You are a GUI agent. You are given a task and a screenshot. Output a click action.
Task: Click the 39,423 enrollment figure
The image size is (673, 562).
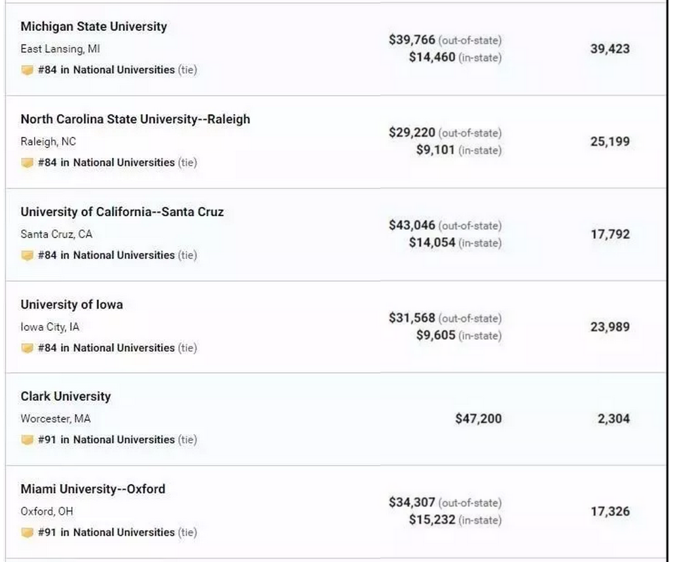pos(609,48)
